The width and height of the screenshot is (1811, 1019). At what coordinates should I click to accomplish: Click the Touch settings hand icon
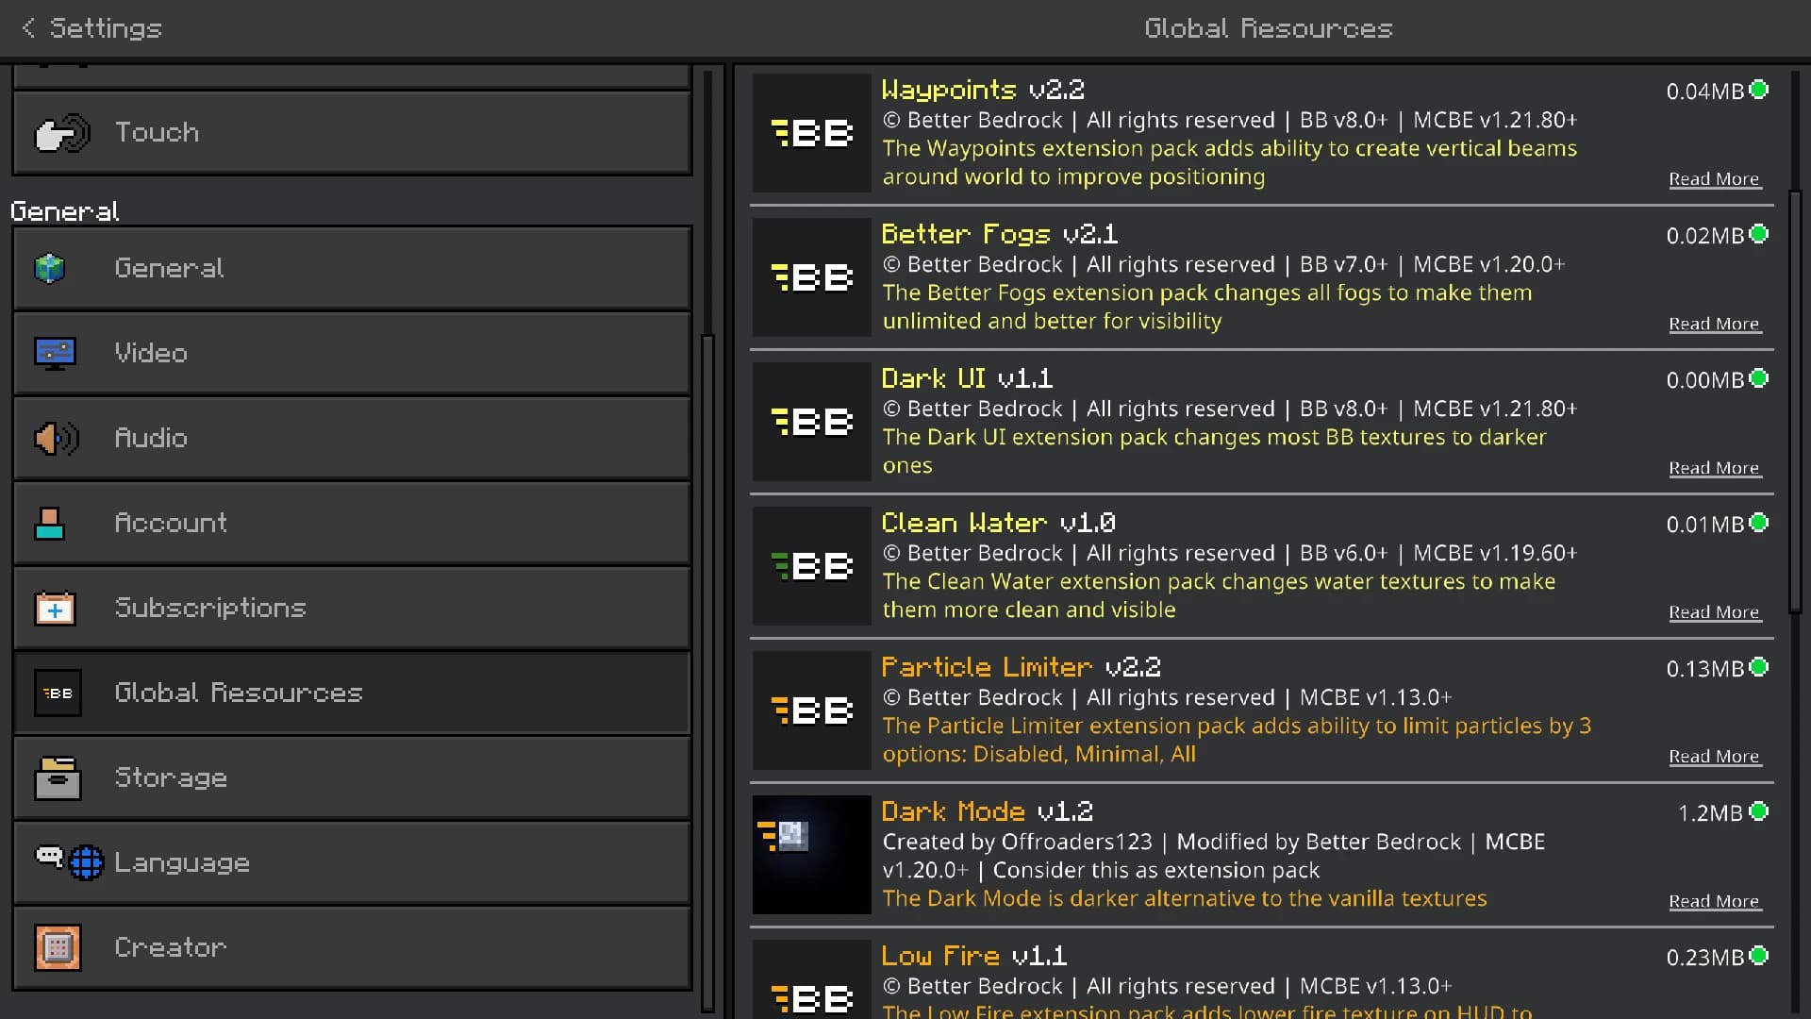[x=62, y=133]
